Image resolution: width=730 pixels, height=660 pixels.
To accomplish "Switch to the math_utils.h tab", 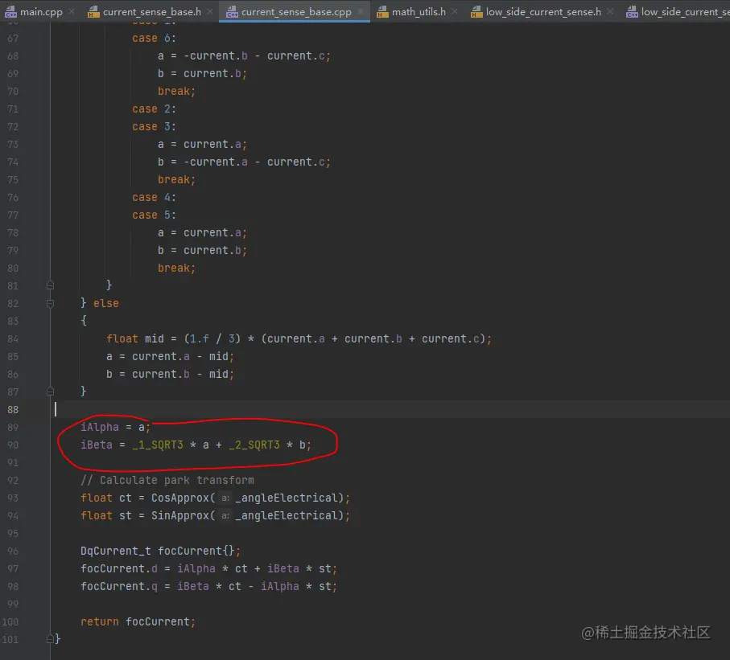I will pyautogui.click(x=419, y=11).
